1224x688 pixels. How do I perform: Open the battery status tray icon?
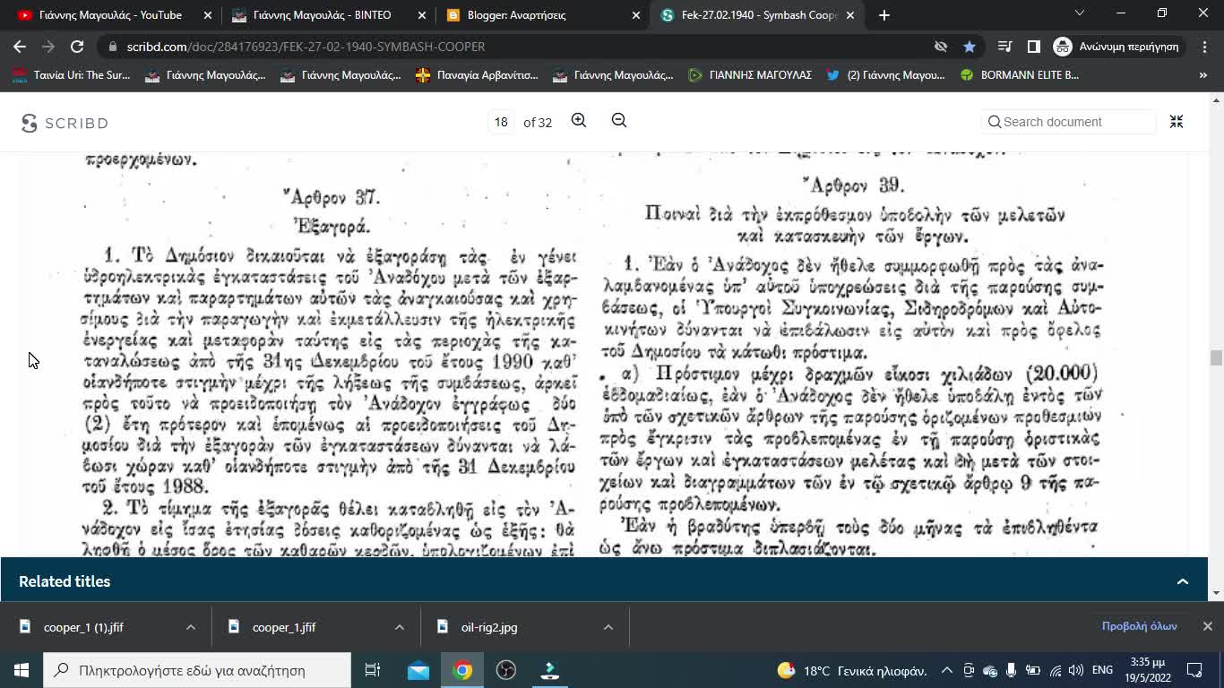pos(1032,670)
